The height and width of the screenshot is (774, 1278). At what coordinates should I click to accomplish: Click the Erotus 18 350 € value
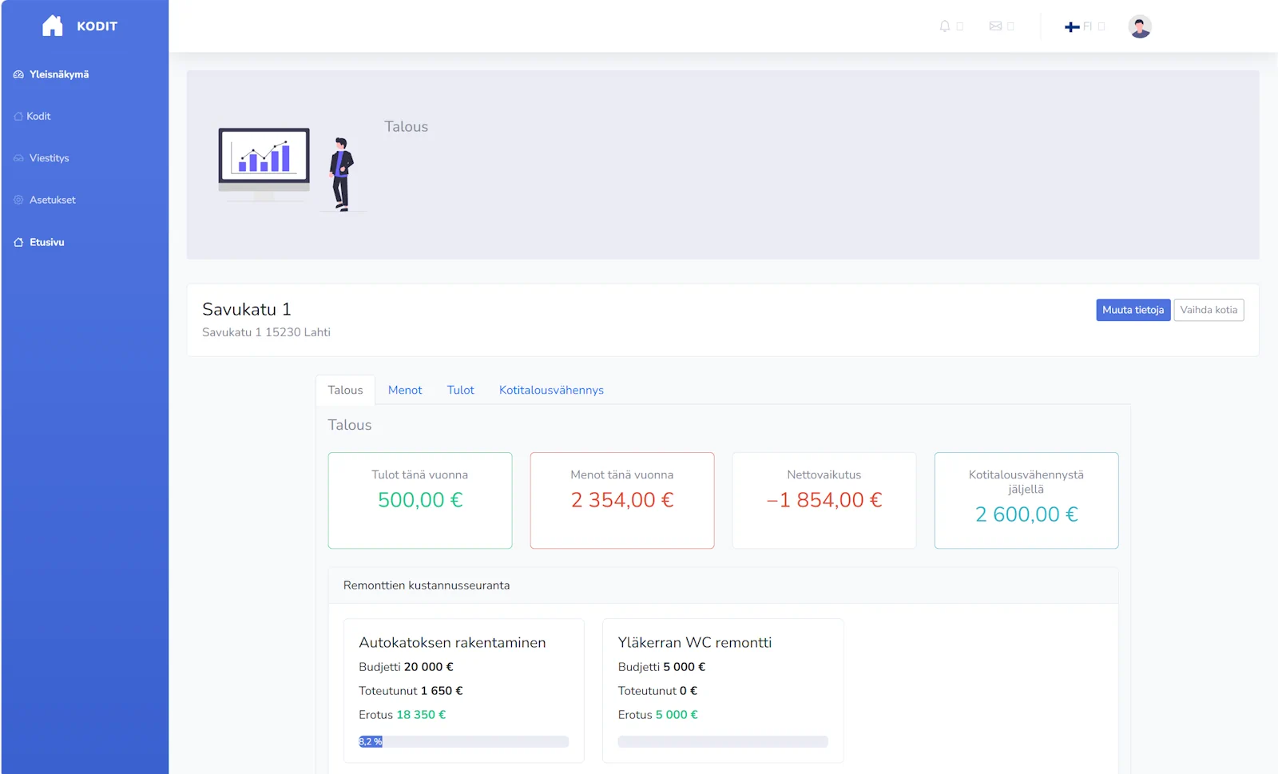tap(421, 715)
